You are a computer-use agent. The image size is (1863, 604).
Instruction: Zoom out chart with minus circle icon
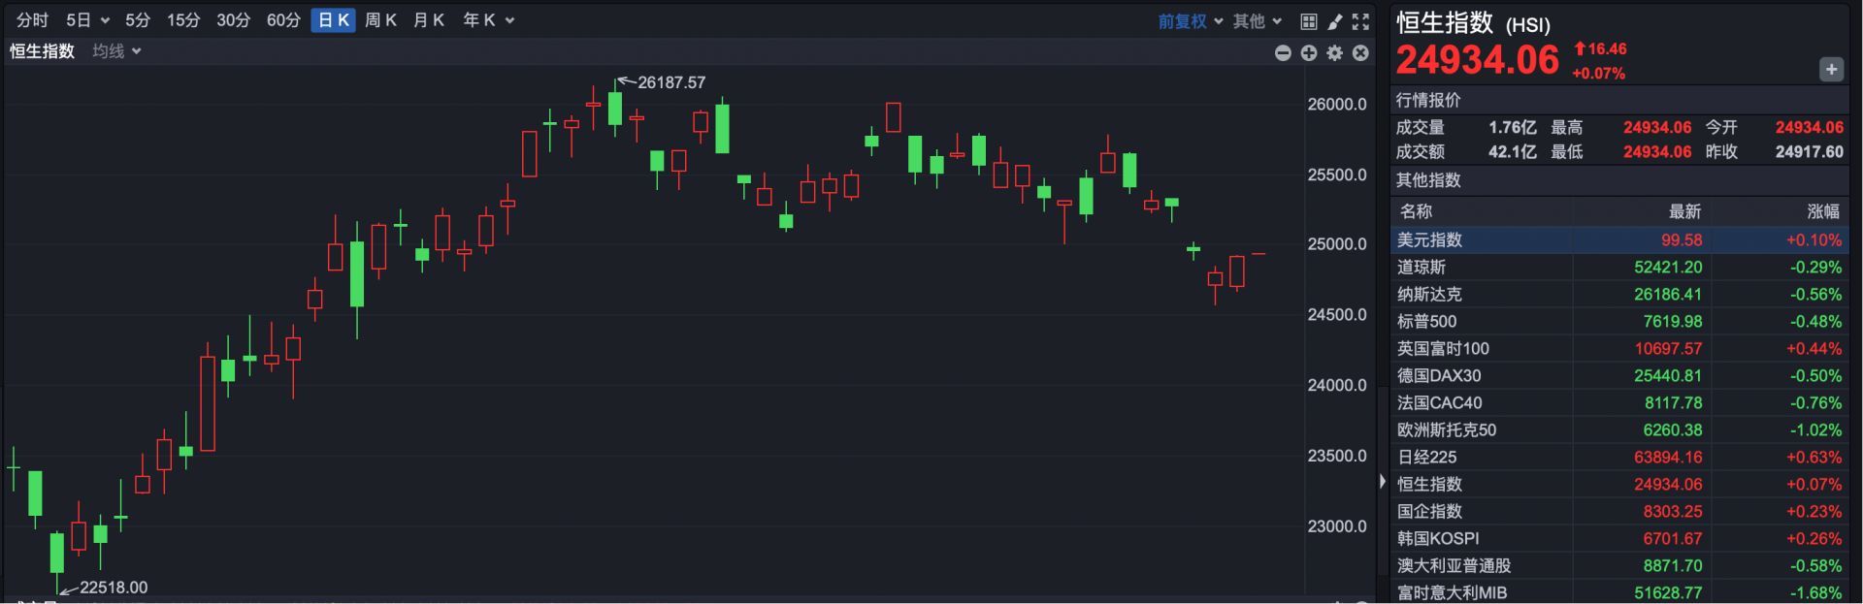(1283, 53)
